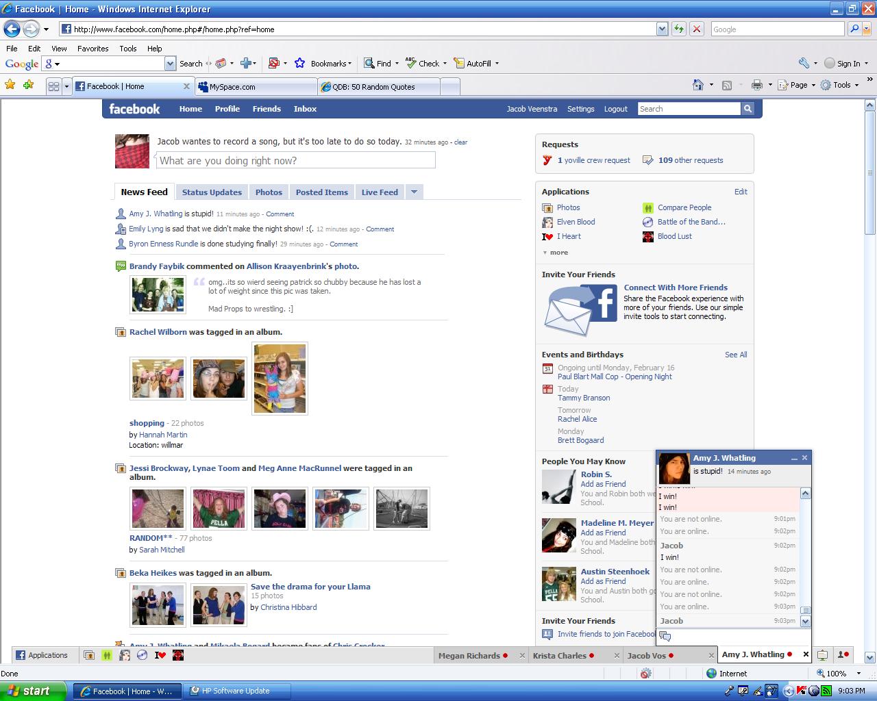Click the status update text field
This screenshot has width=877, height=701.
point(296,160)
